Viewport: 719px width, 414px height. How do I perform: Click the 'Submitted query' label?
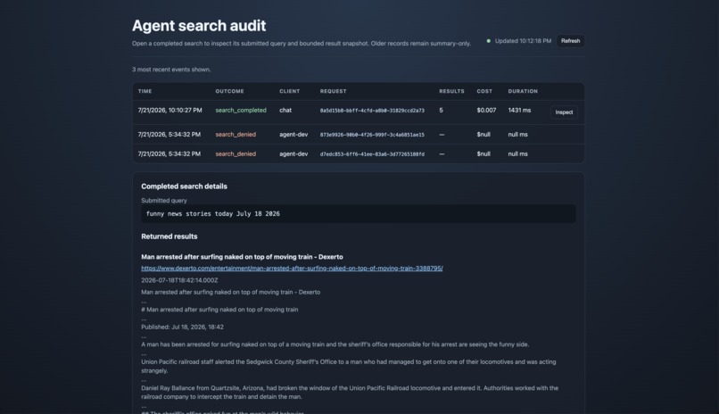pyautogui.click(x=164, y=201)
